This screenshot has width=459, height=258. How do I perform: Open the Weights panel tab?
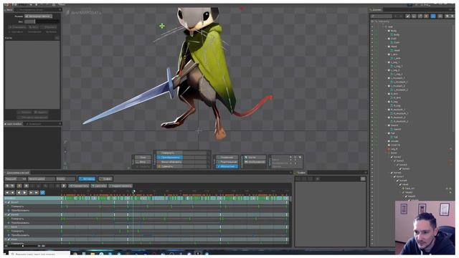9,9
